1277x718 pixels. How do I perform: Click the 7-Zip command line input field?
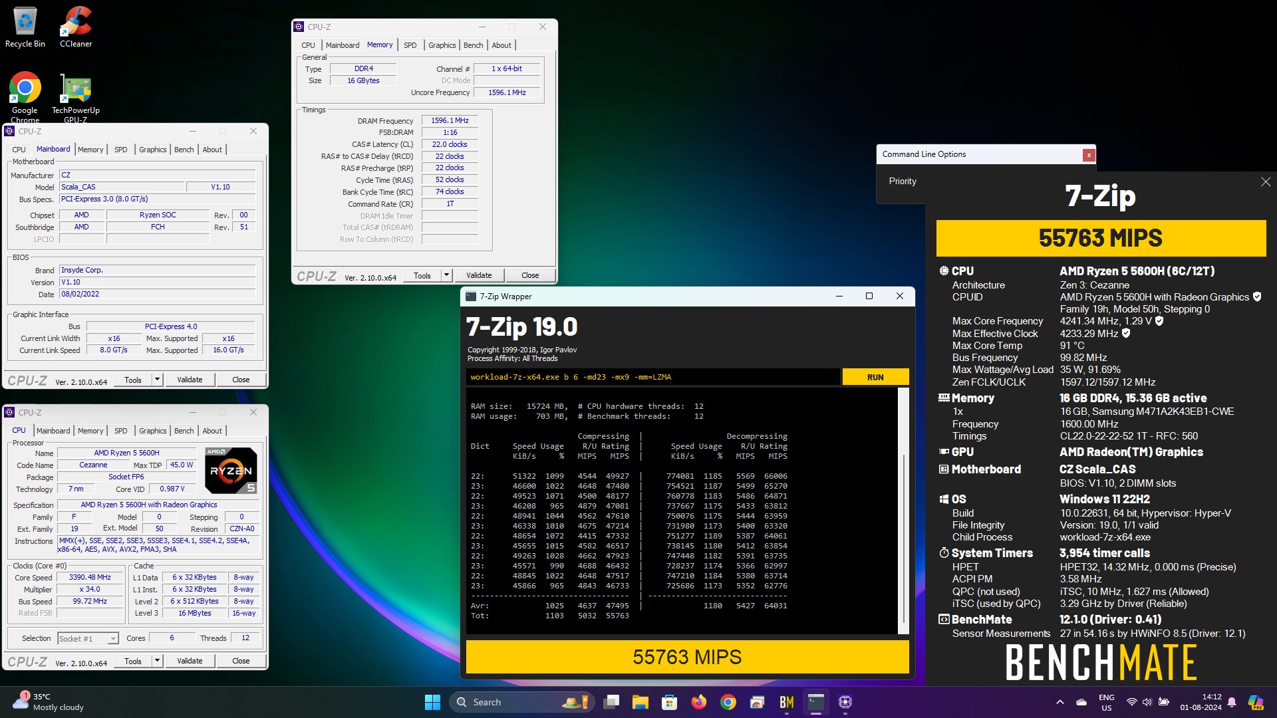pos(652,377)
